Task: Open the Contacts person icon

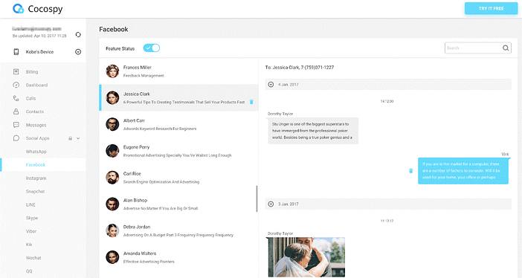Action: 16,111
